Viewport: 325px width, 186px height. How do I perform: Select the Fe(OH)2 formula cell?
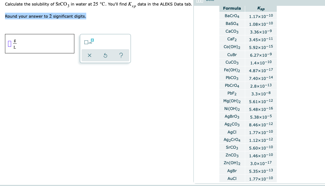click(x=232, y=70)
